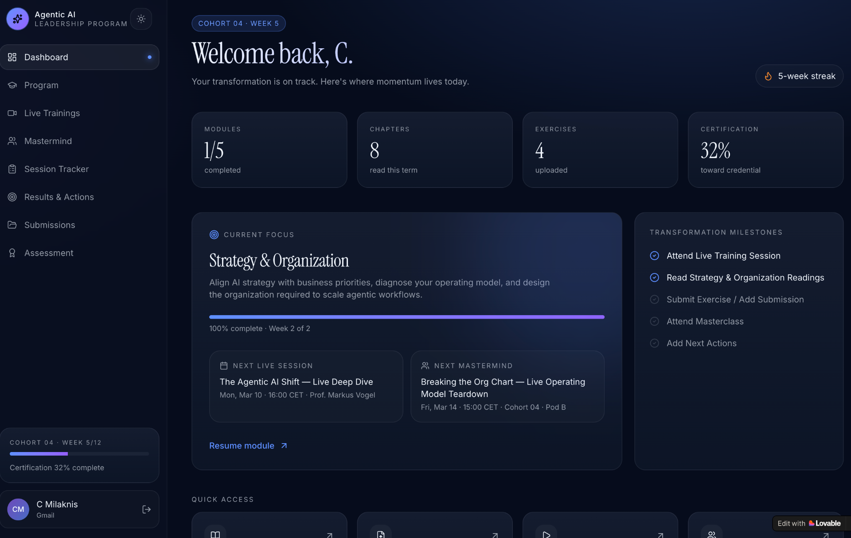The width and height of the screenshot is (851, 538).
Task: Click the Submissions folder icon
Action: [x=12, y=225]
